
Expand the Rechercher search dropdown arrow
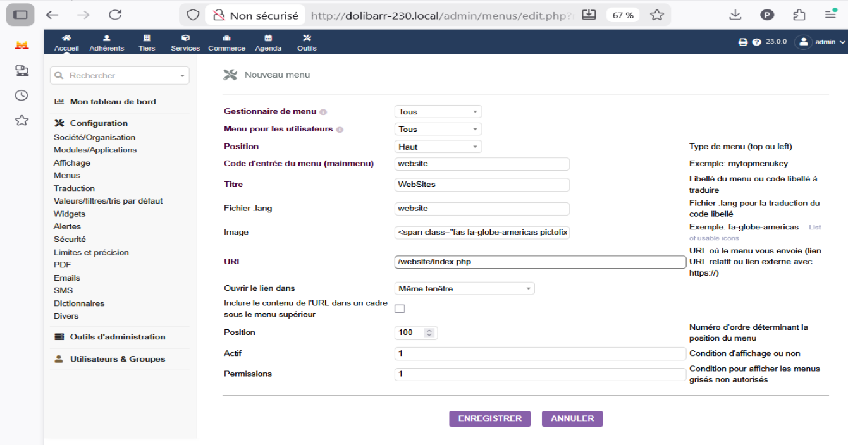click(x=183, y=76)
